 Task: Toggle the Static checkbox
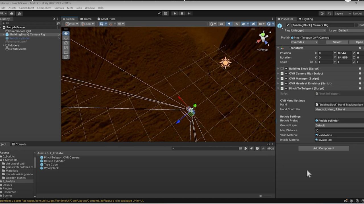click(x=356, y=25)
